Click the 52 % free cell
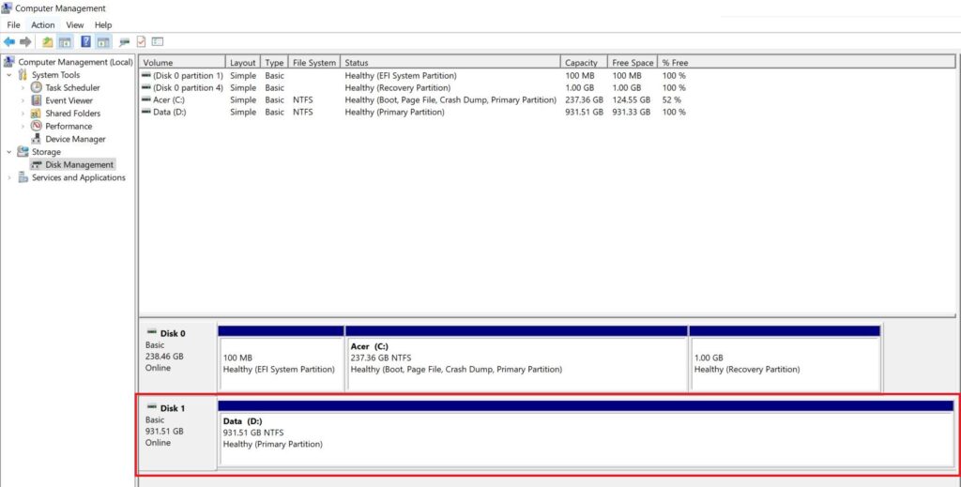This screenshot has height=487, width=961. click(672, 99)
